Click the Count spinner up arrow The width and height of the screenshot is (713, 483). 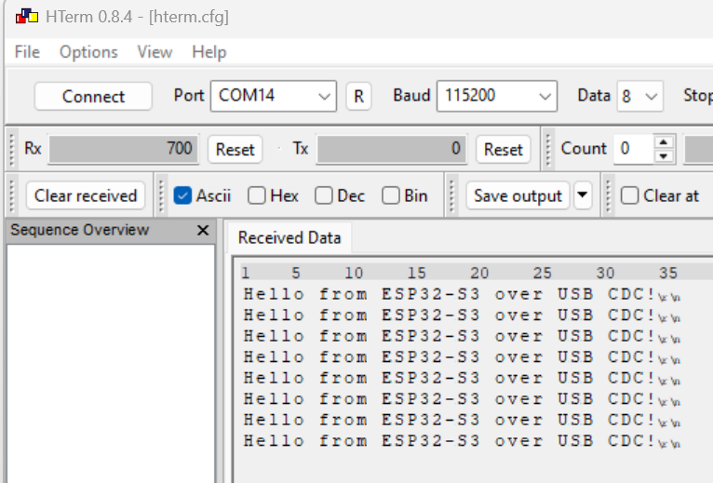pyautogui.click(x=663, y=142)
